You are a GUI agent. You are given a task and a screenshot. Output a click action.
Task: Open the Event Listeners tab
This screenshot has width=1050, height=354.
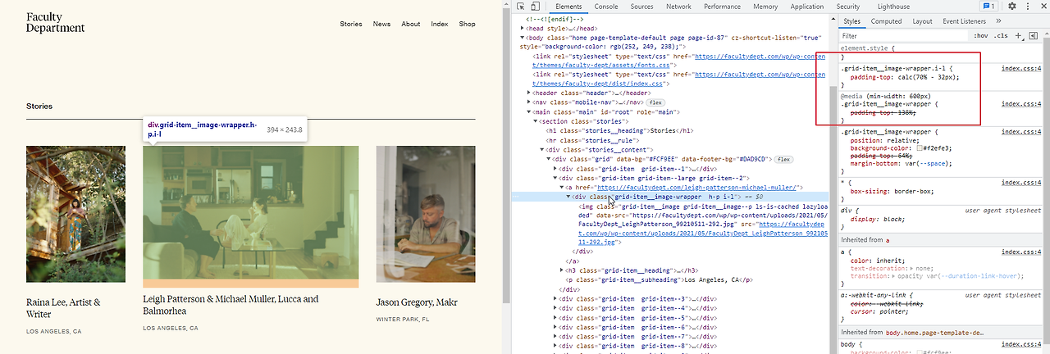click(x=965, y=21)
